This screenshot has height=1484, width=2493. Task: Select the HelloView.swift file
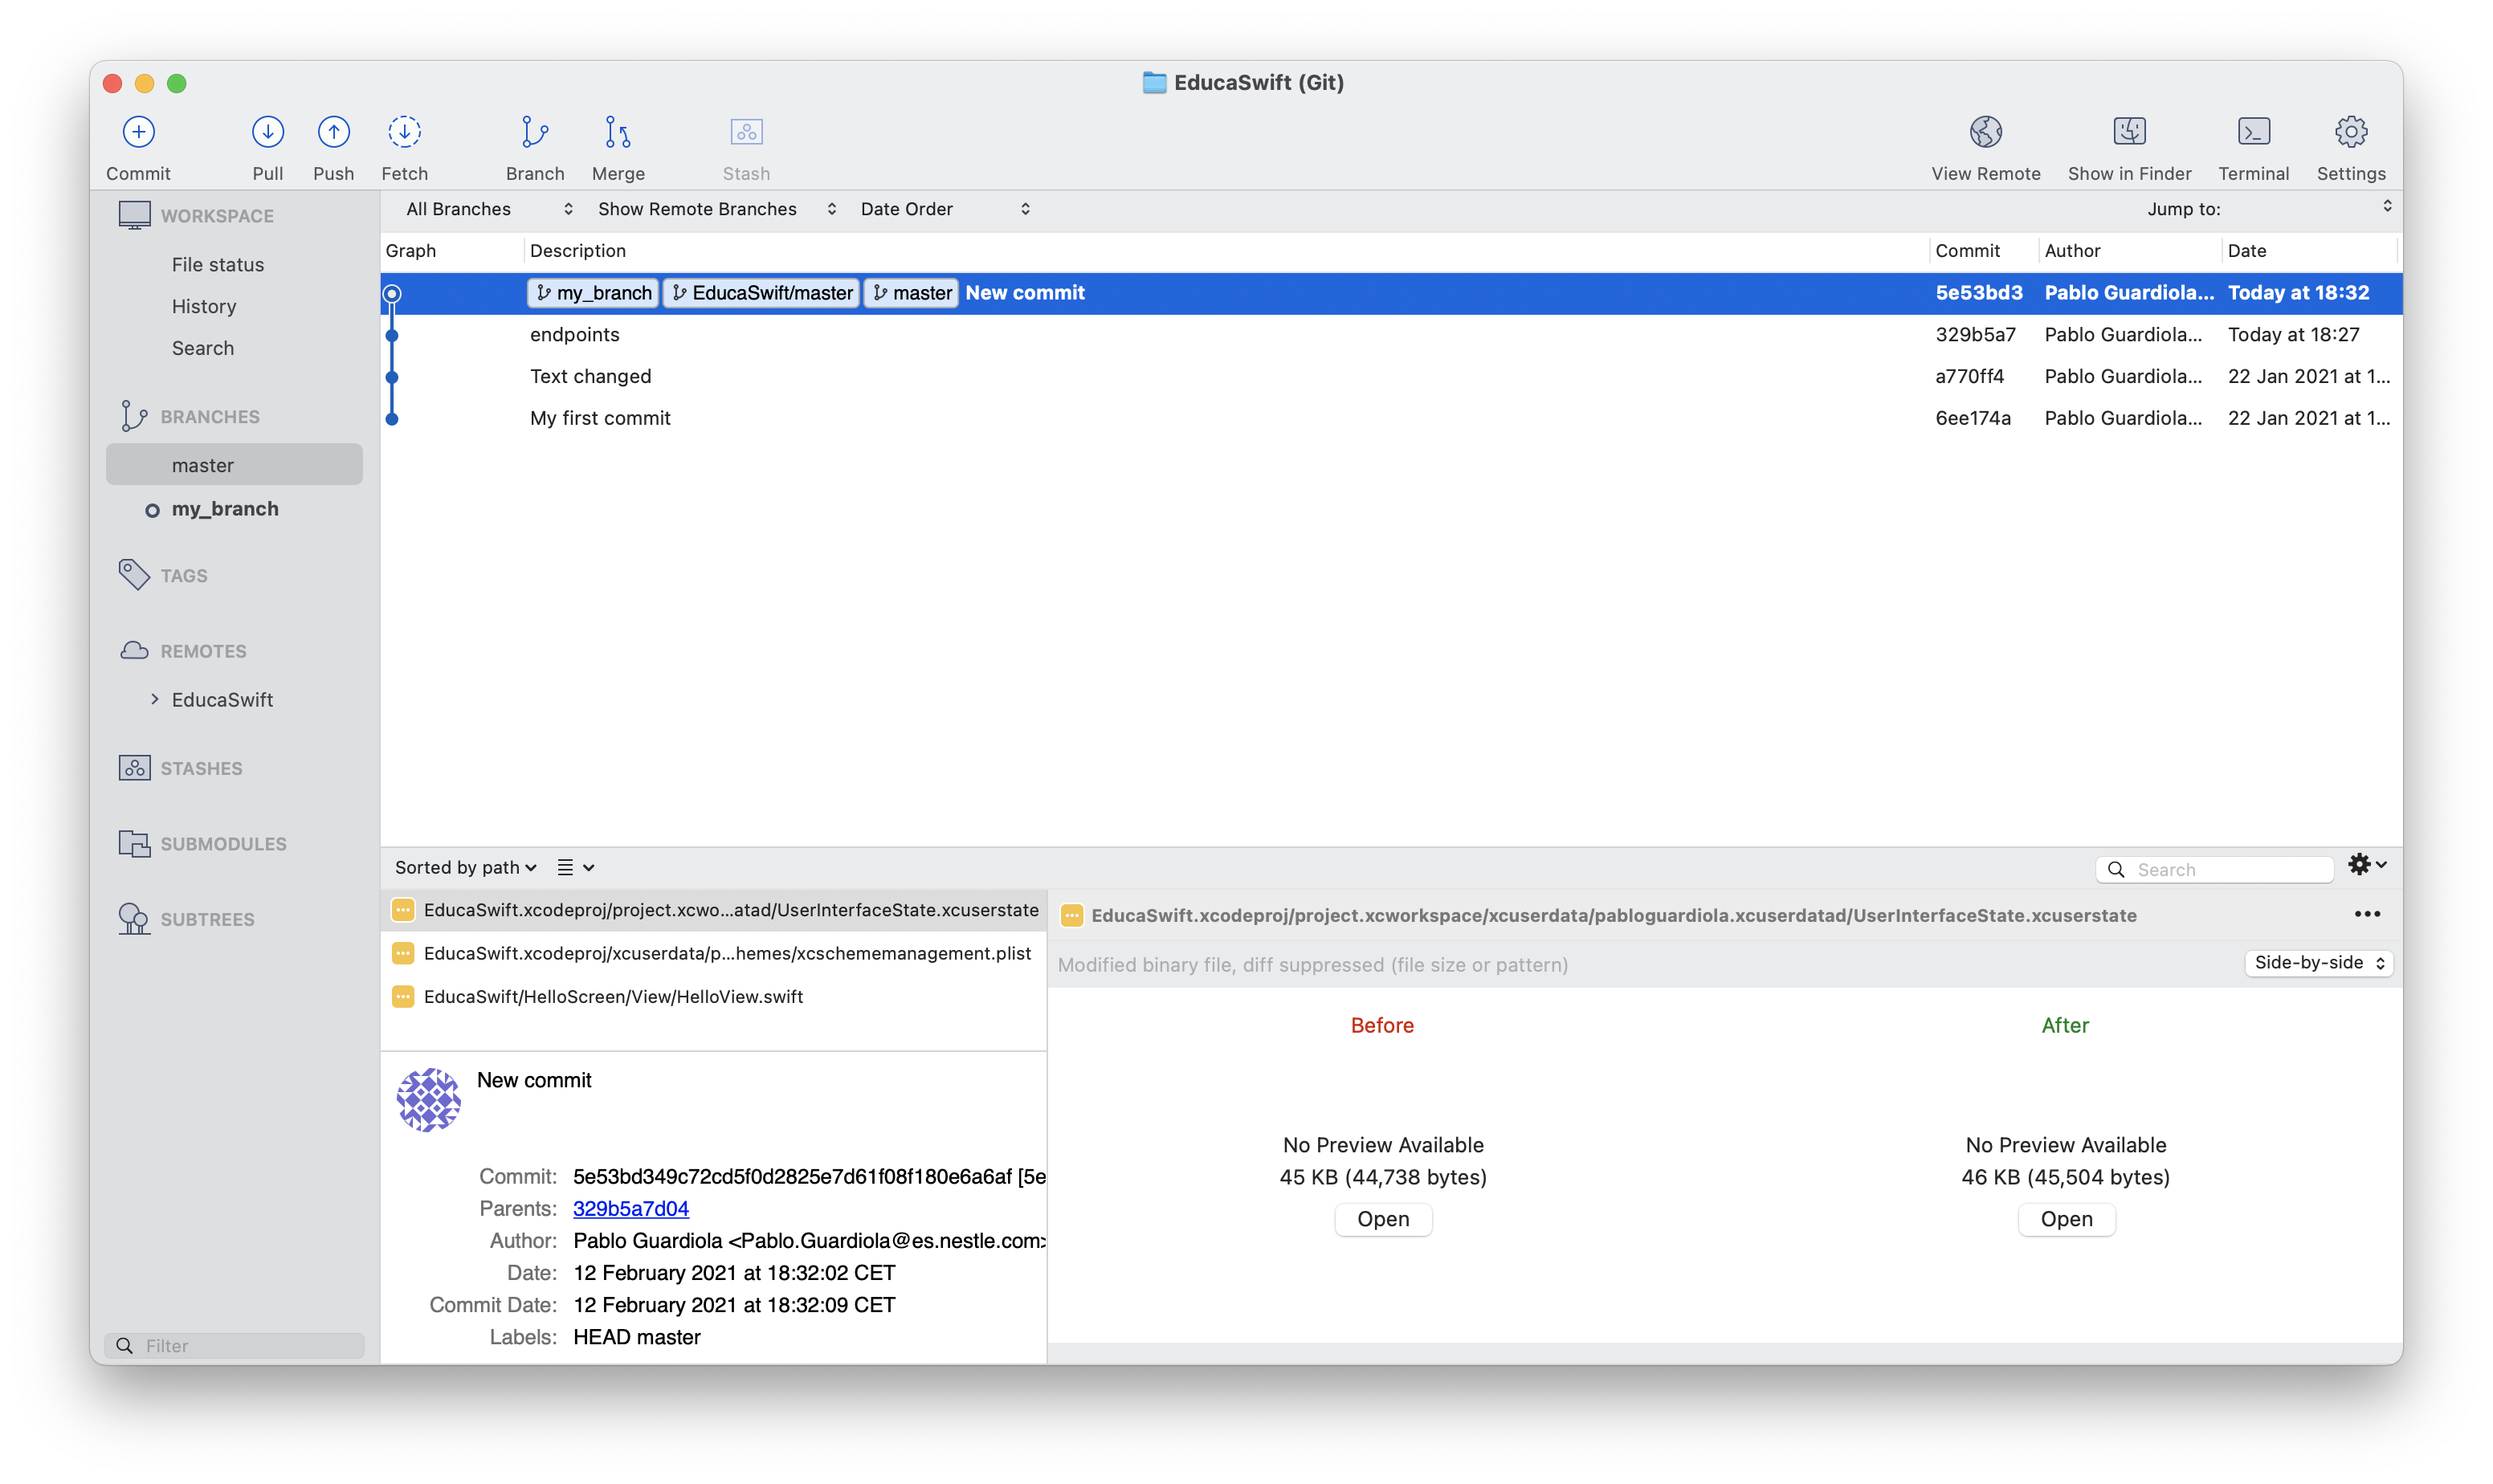coord(714,997)
